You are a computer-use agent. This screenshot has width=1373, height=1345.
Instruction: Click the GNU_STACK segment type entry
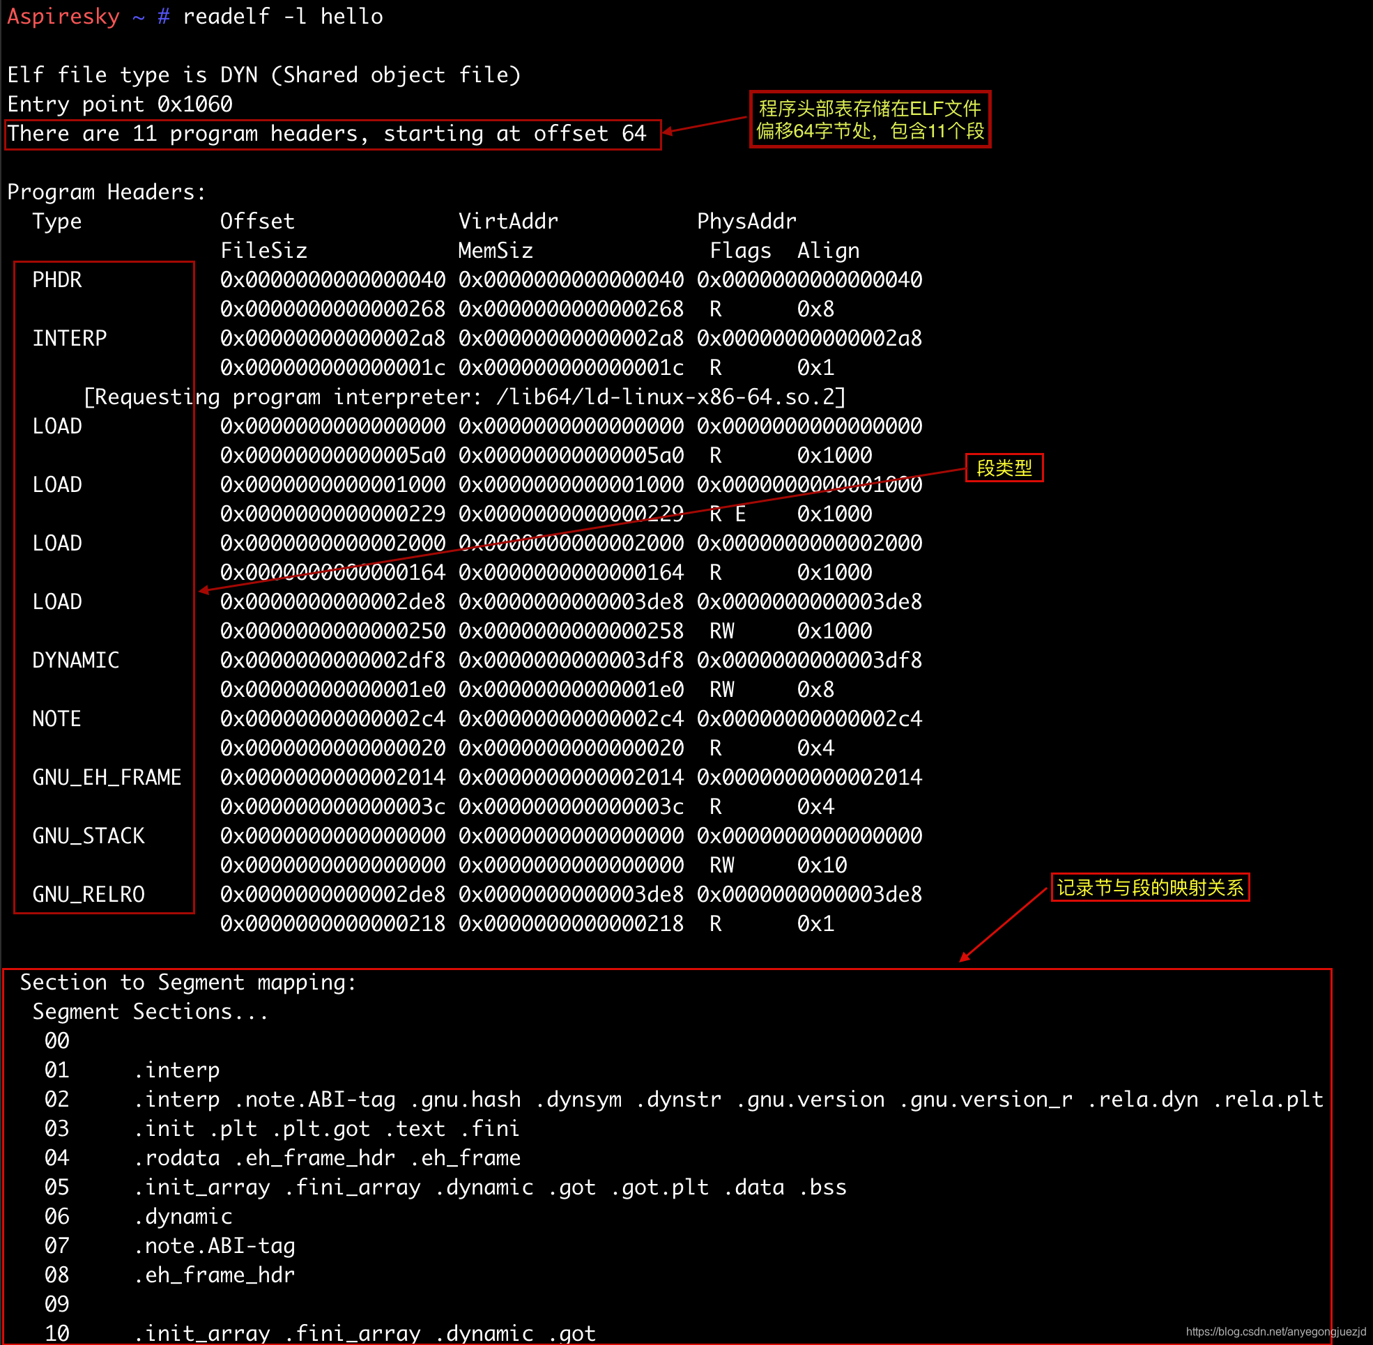point(89,836)
